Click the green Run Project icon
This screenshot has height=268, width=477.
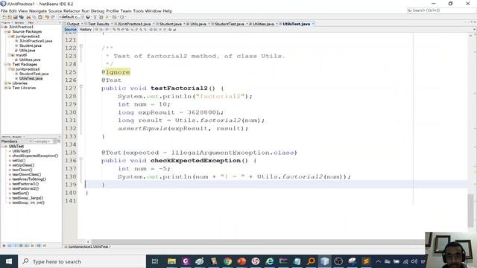pyautogui.click(x=107, y=17)
